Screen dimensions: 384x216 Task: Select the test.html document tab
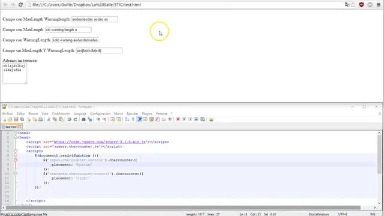click(11, 127)
